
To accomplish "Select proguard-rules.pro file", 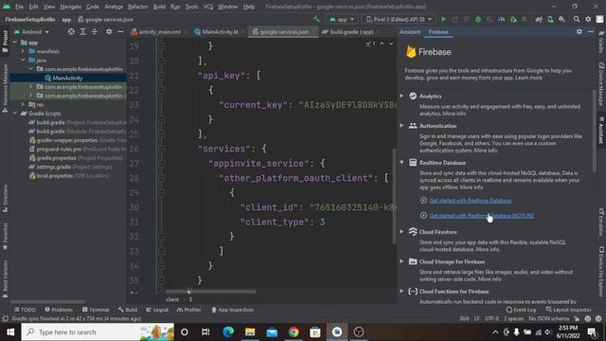I will pyautogui.click(x=59, y=149).
